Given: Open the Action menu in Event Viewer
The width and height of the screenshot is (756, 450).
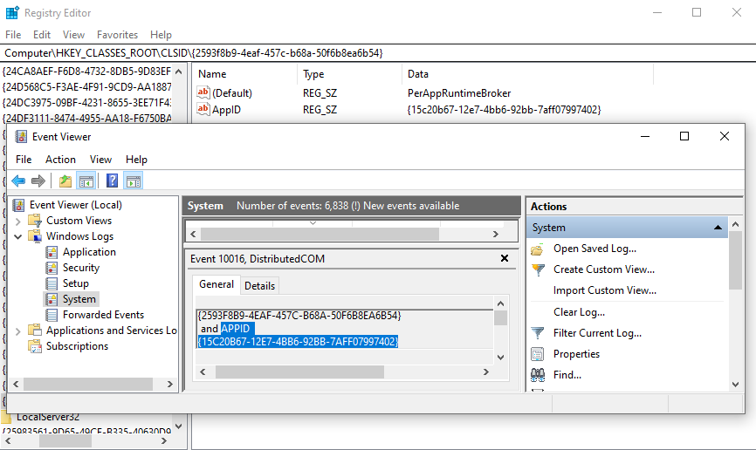Looking at the screenshot, I should [x=60, y=160].
